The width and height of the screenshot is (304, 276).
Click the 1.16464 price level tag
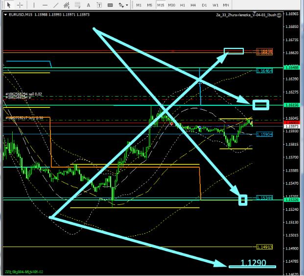click(264, 71)
